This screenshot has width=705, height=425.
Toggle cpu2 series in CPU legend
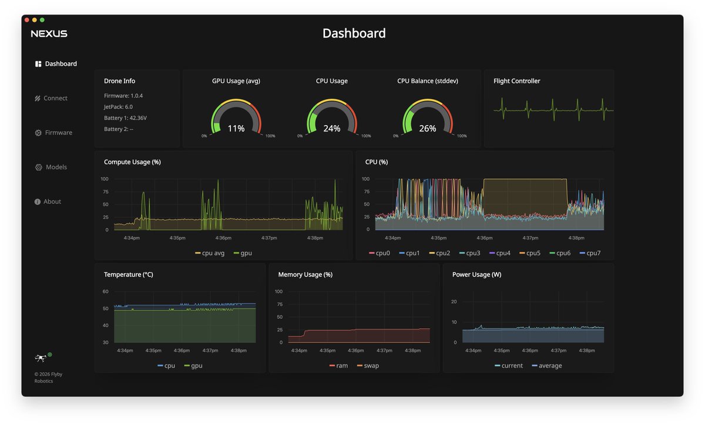440,253
